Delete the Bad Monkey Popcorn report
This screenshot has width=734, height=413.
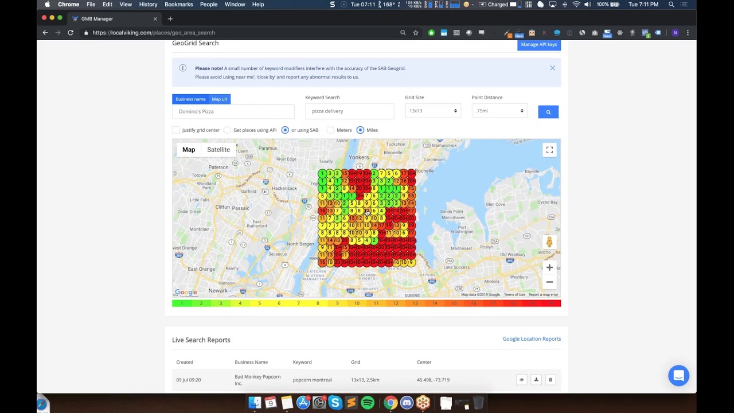click(550, 380)
